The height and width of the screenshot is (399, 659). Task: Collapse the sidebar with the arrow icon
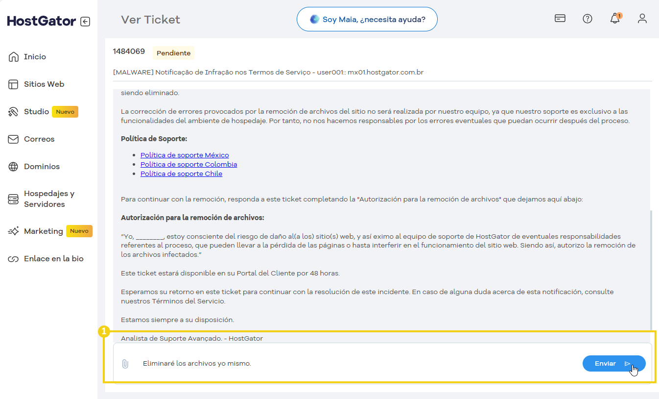click(85, 22)
